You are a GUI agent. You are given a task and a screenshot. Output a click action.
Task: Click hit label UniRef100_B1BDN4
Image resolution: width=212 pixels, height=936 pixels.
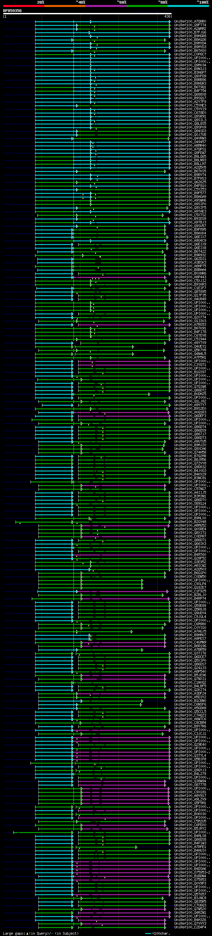coord(190,876)
